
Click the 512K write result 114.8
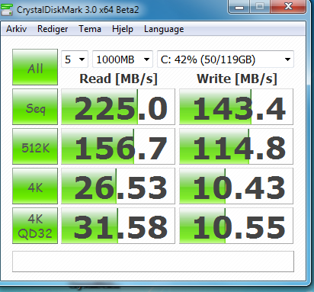click(x=236, y=146)
